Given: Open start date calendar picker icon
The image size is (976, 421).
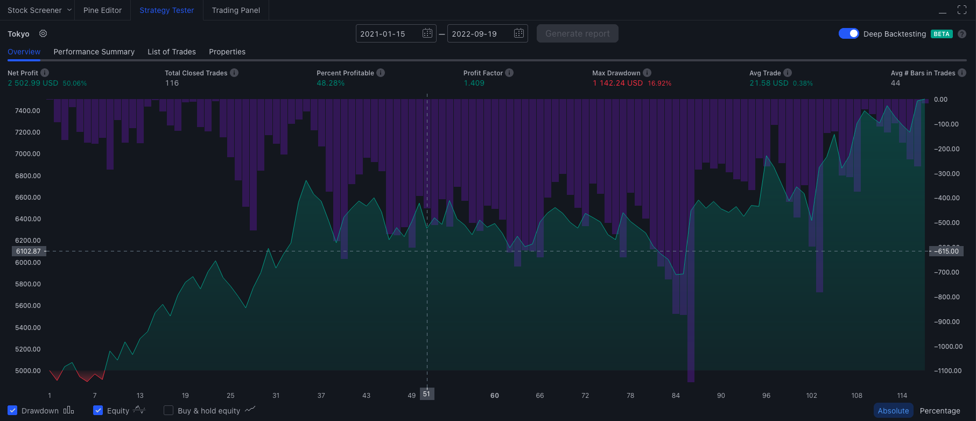Looking at the screenshot, I should pyautogui.click(x=427, y=33).
